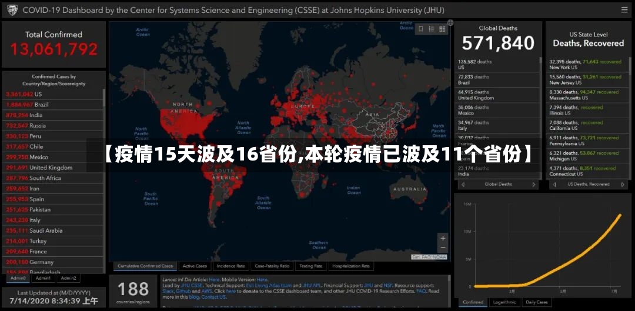Select the Admin1 tab
Viewport: 635px width, 311px height.
pyautogui.click(x=43, y=278)
